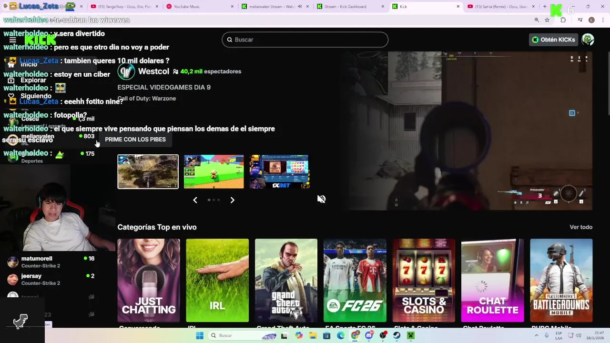Open Minecraft from the taskbar
Screen dimensions: 610x343
[411, 335]
